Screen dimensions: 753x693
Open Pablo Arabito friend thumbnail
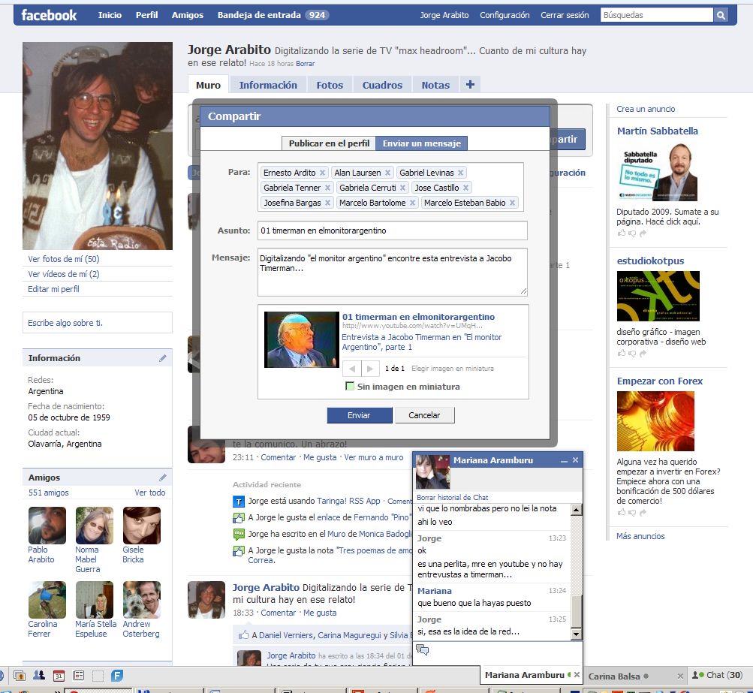(47, 526)
